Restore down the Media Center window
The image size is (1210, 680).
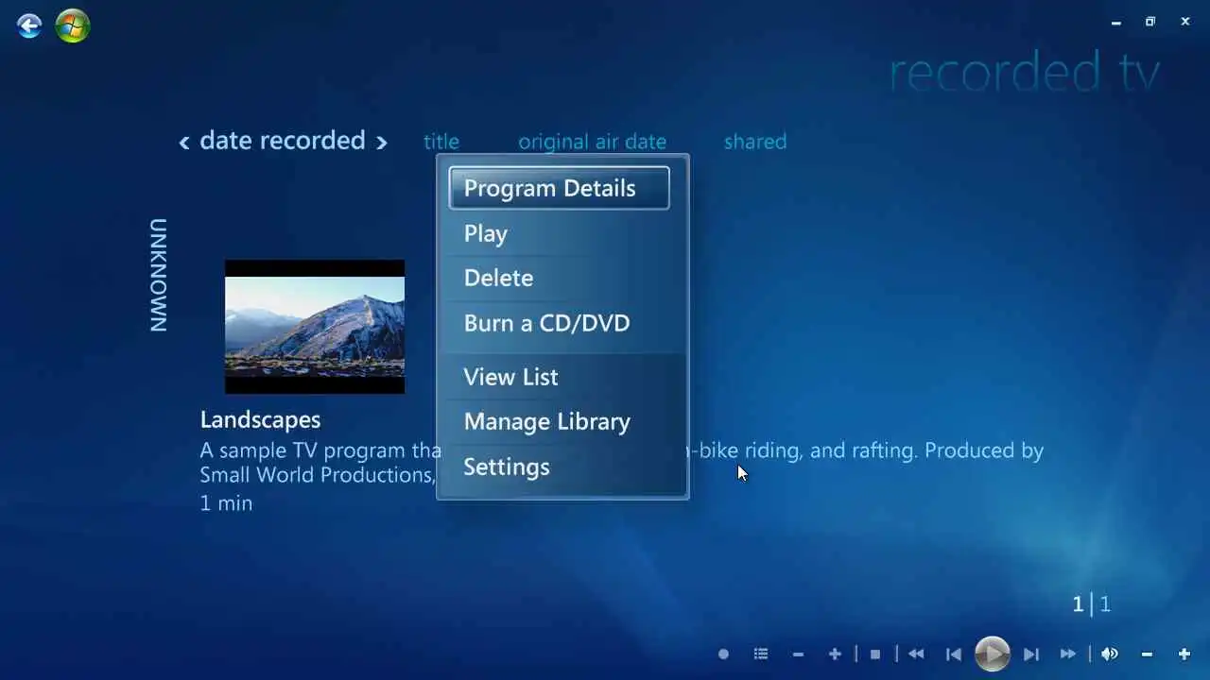click(1150, 22)
